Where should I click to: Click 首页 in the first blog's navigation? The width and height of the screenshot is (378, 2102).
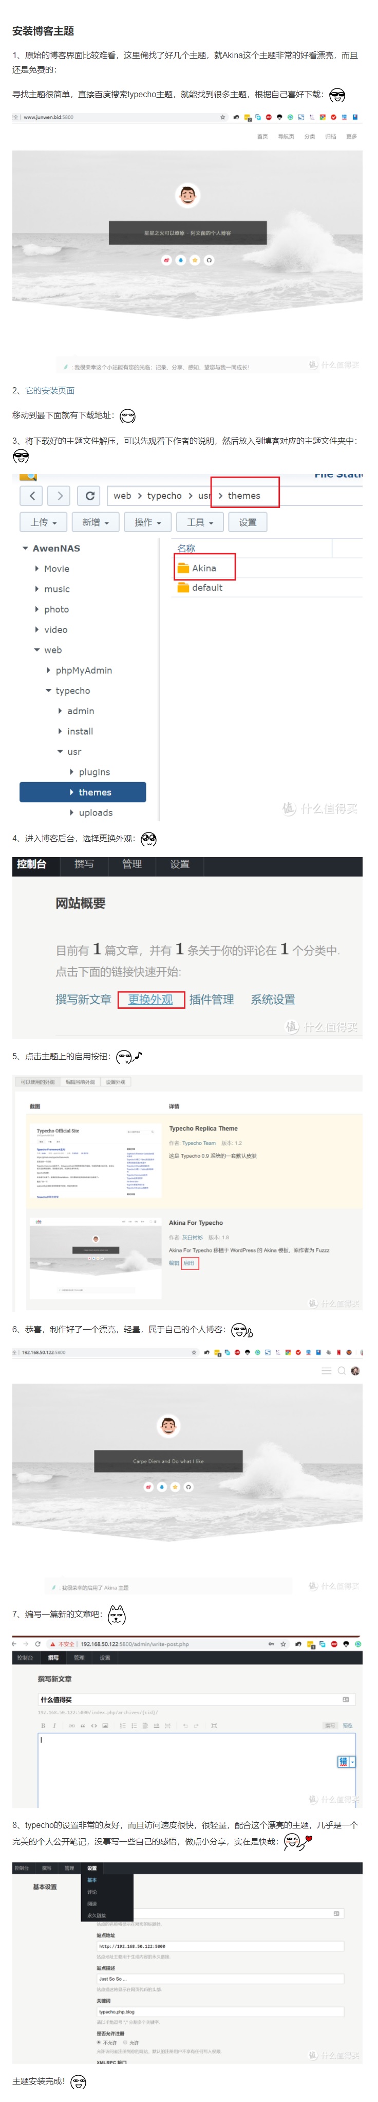pos(262,136)
